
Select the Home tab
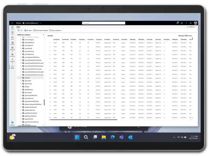click(18, 27)
